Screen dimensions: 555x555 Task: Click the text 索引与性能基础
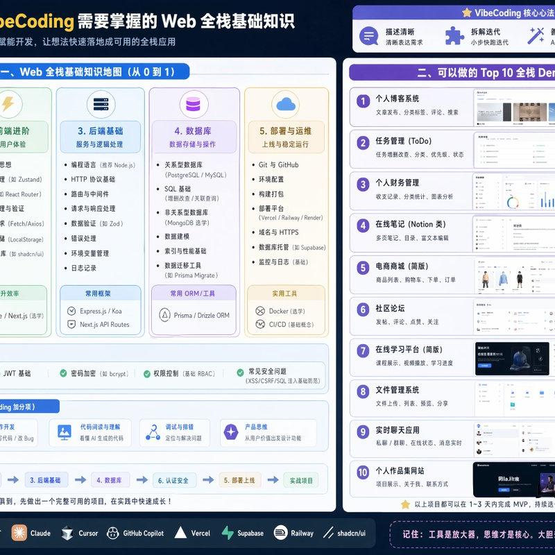185,251
